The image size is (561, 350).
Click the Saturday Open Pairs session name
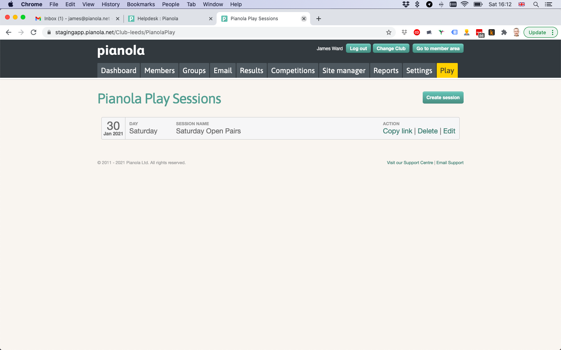(x=208, y=131)
